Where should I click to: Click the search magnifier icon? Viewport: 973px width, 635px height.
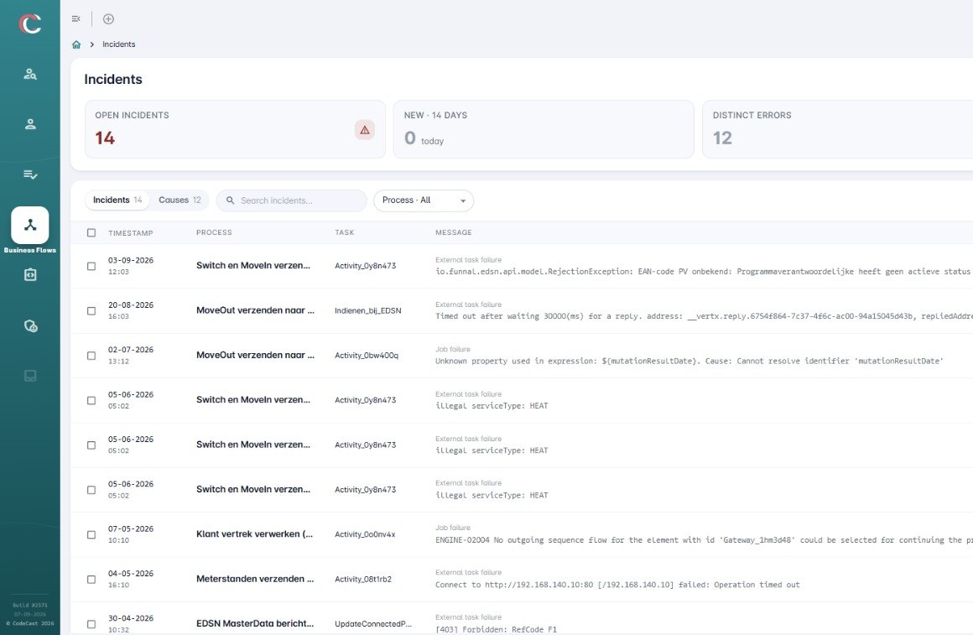230,200
